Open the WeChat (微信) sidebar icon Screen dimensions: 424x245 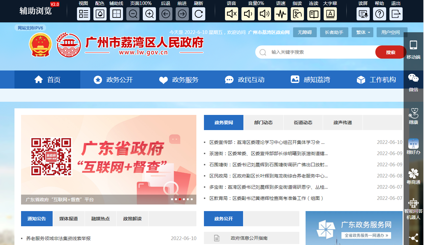[413, 82]
